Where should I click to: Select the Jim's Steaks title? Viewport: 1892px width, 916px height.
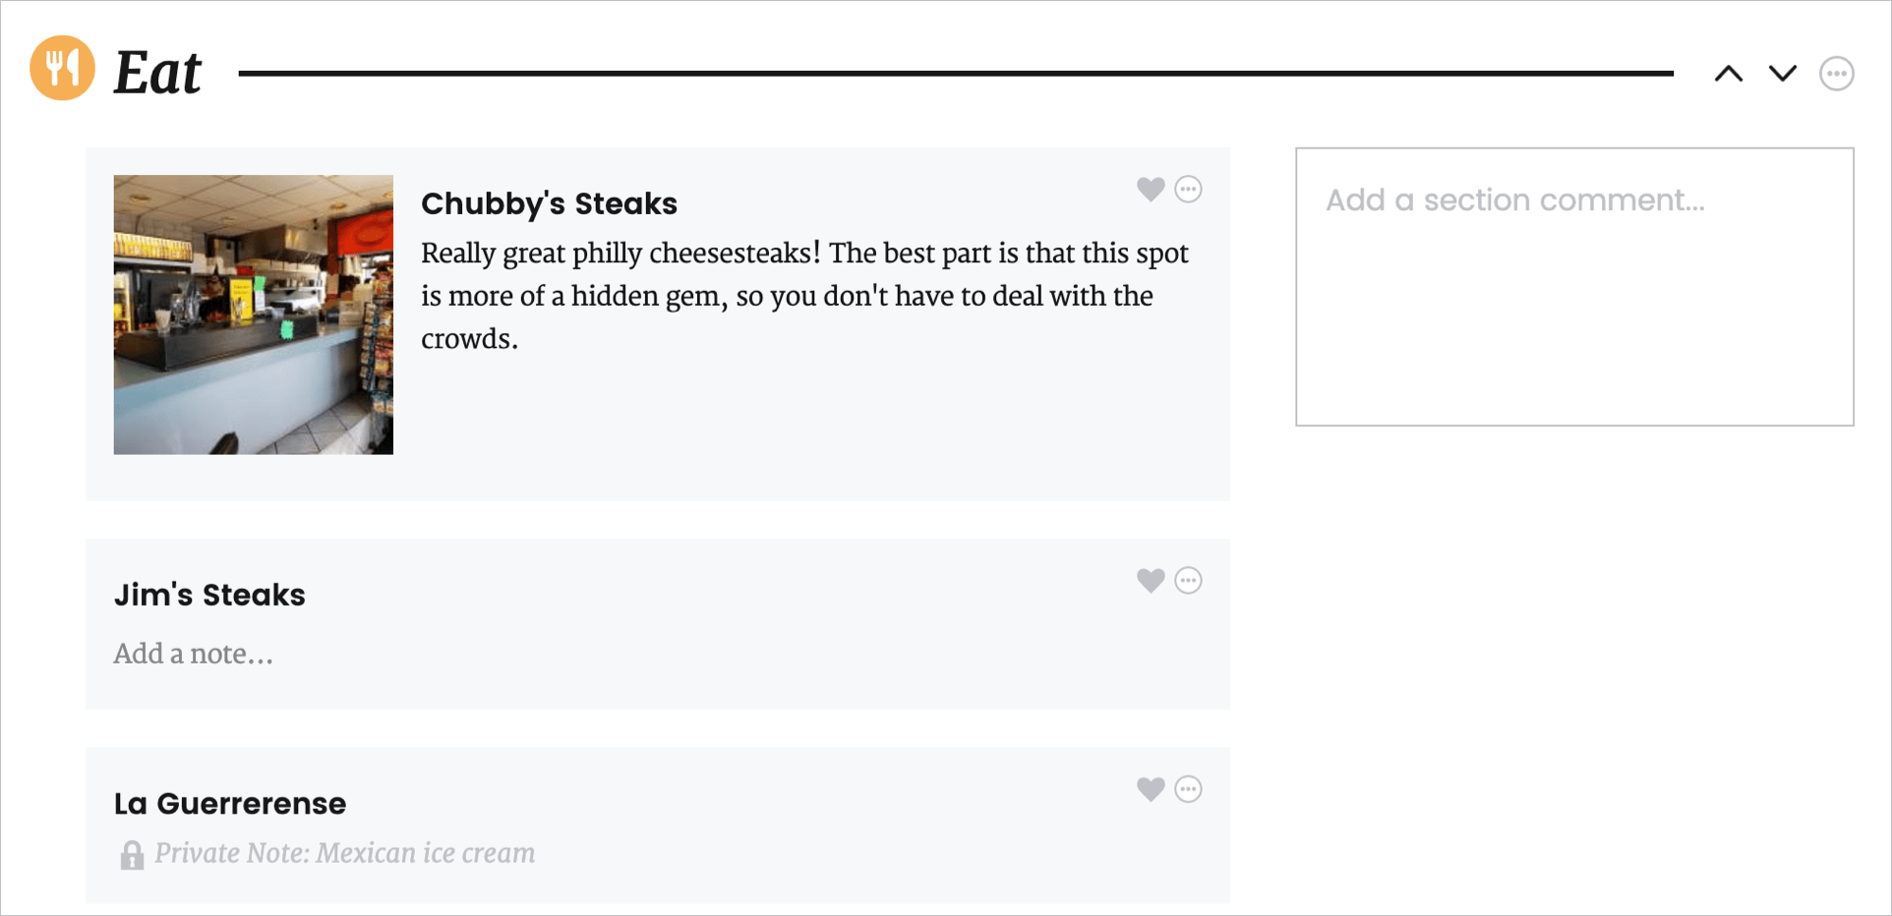pos(209,595)
